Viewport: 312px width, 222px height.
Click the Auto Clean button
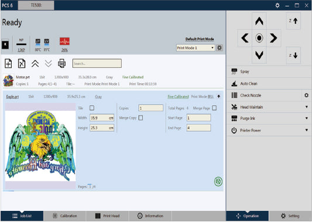269,84
